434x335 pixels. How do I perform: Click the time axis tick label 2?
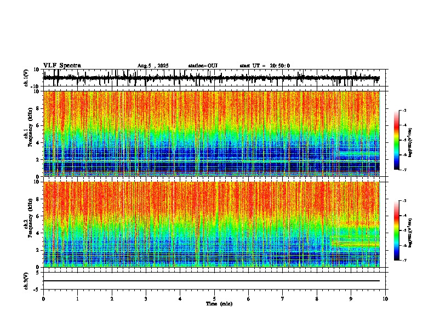coord(112,299)
